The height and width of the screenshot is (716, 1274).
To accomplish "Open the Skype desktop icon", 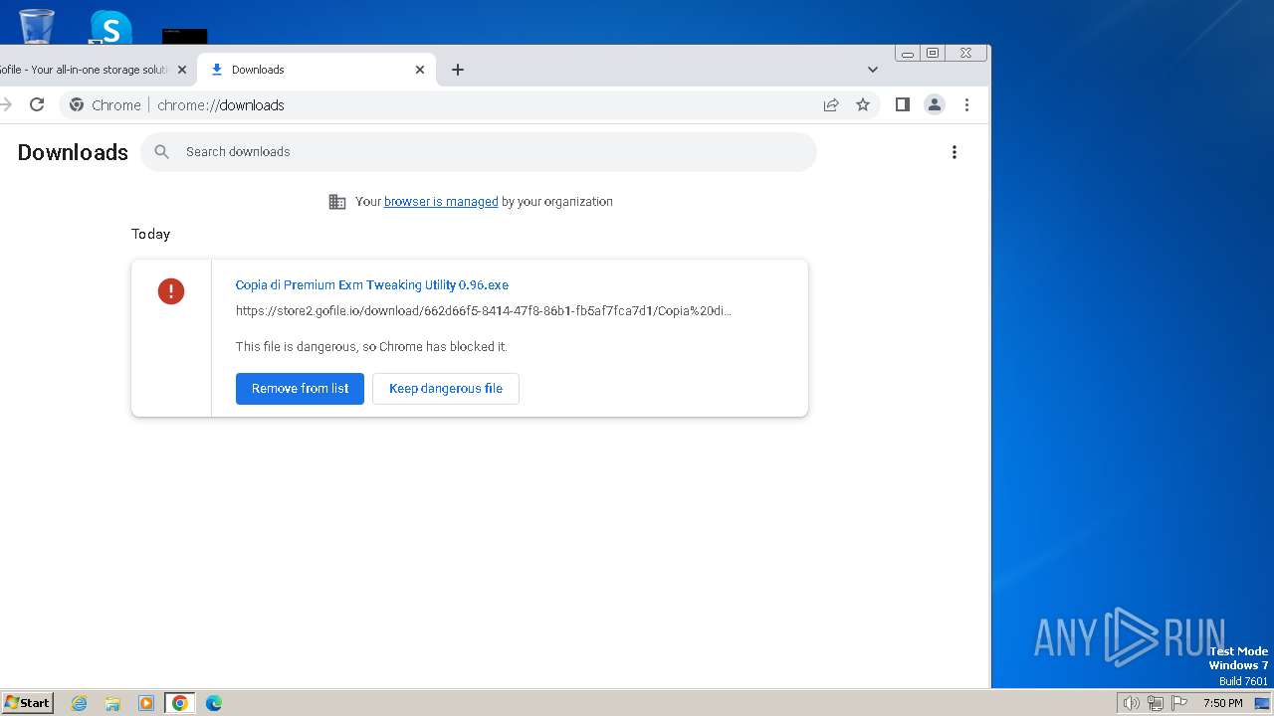I will tap(109, 27).
